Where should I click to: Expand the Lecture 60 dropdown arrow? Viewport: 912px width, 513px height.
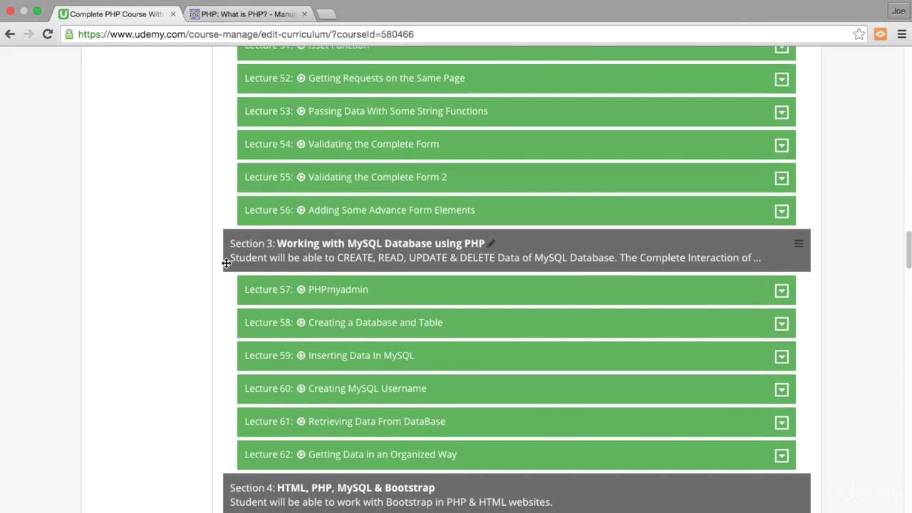point(782,390)
